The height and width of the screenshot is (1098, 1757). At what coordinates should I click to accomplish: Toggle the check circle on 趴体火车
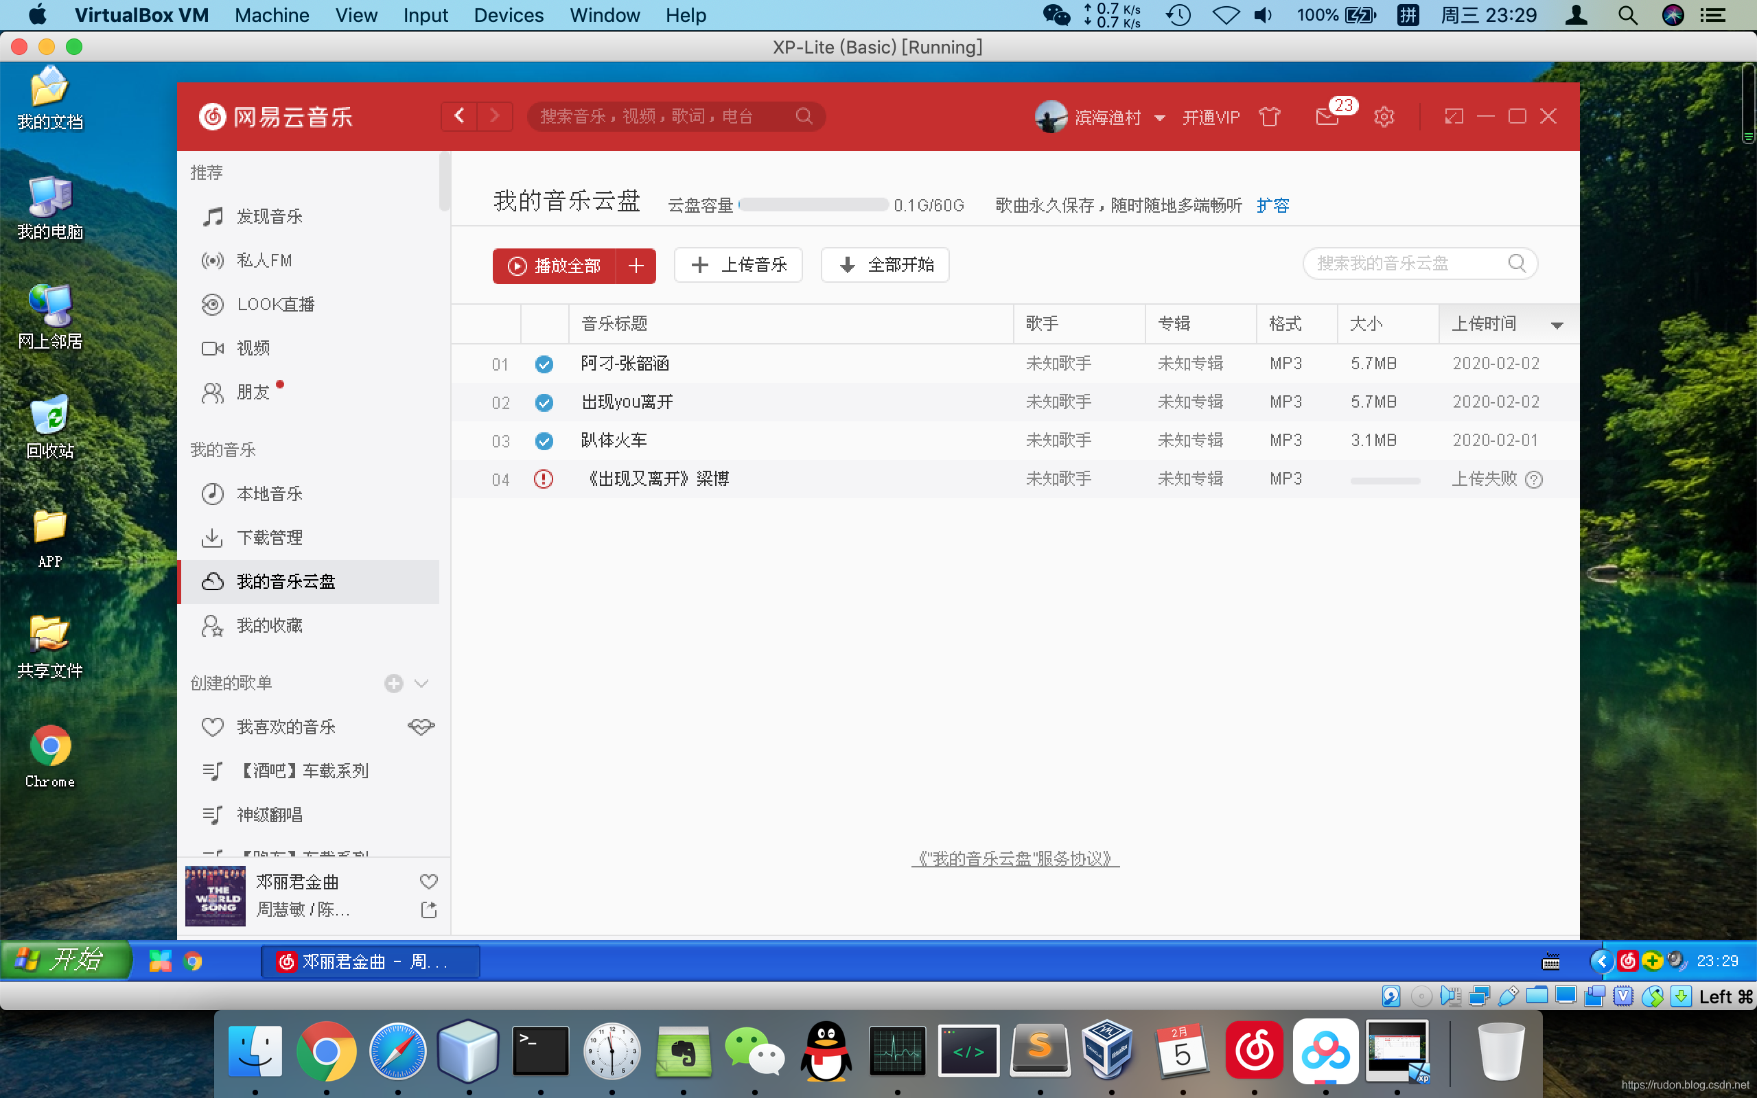544,440
